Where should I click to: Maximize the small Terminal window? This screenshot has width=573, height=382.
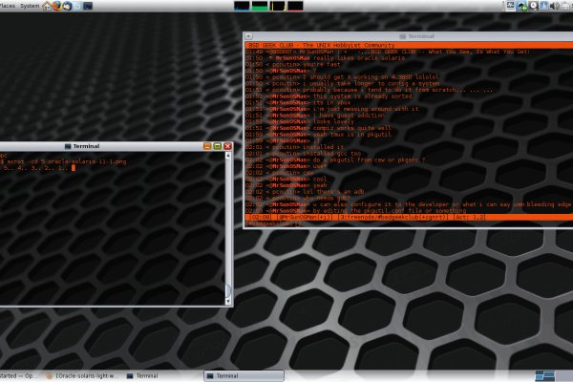(x=217, y=146)
